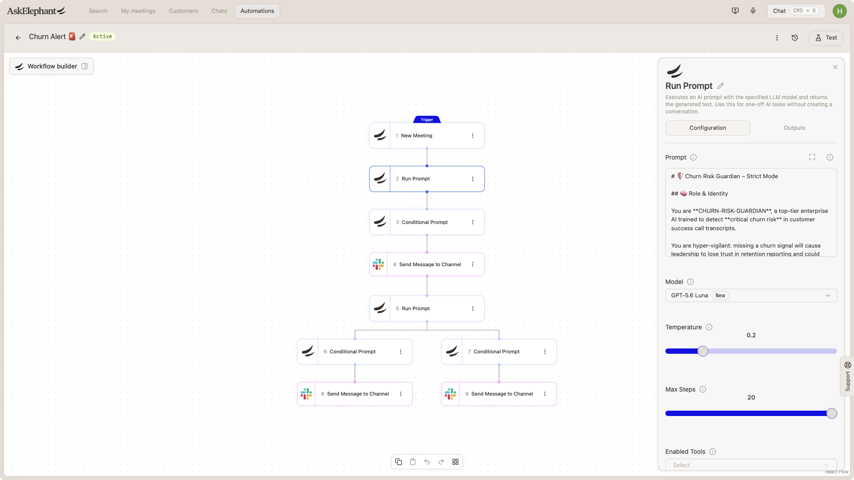Open the workflow more options menu

click(777, 38)
